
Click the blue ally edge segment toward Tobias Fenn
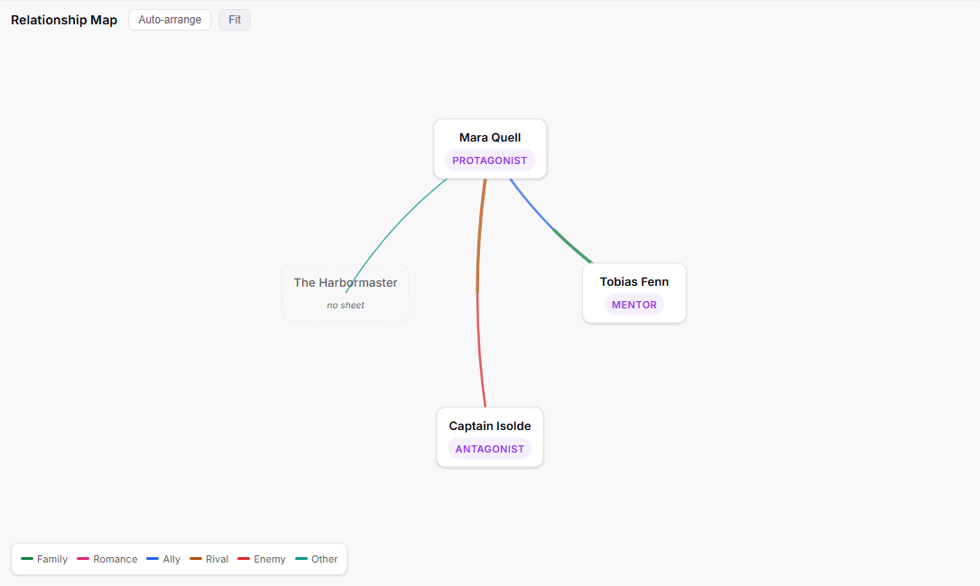tap(532, 205)
